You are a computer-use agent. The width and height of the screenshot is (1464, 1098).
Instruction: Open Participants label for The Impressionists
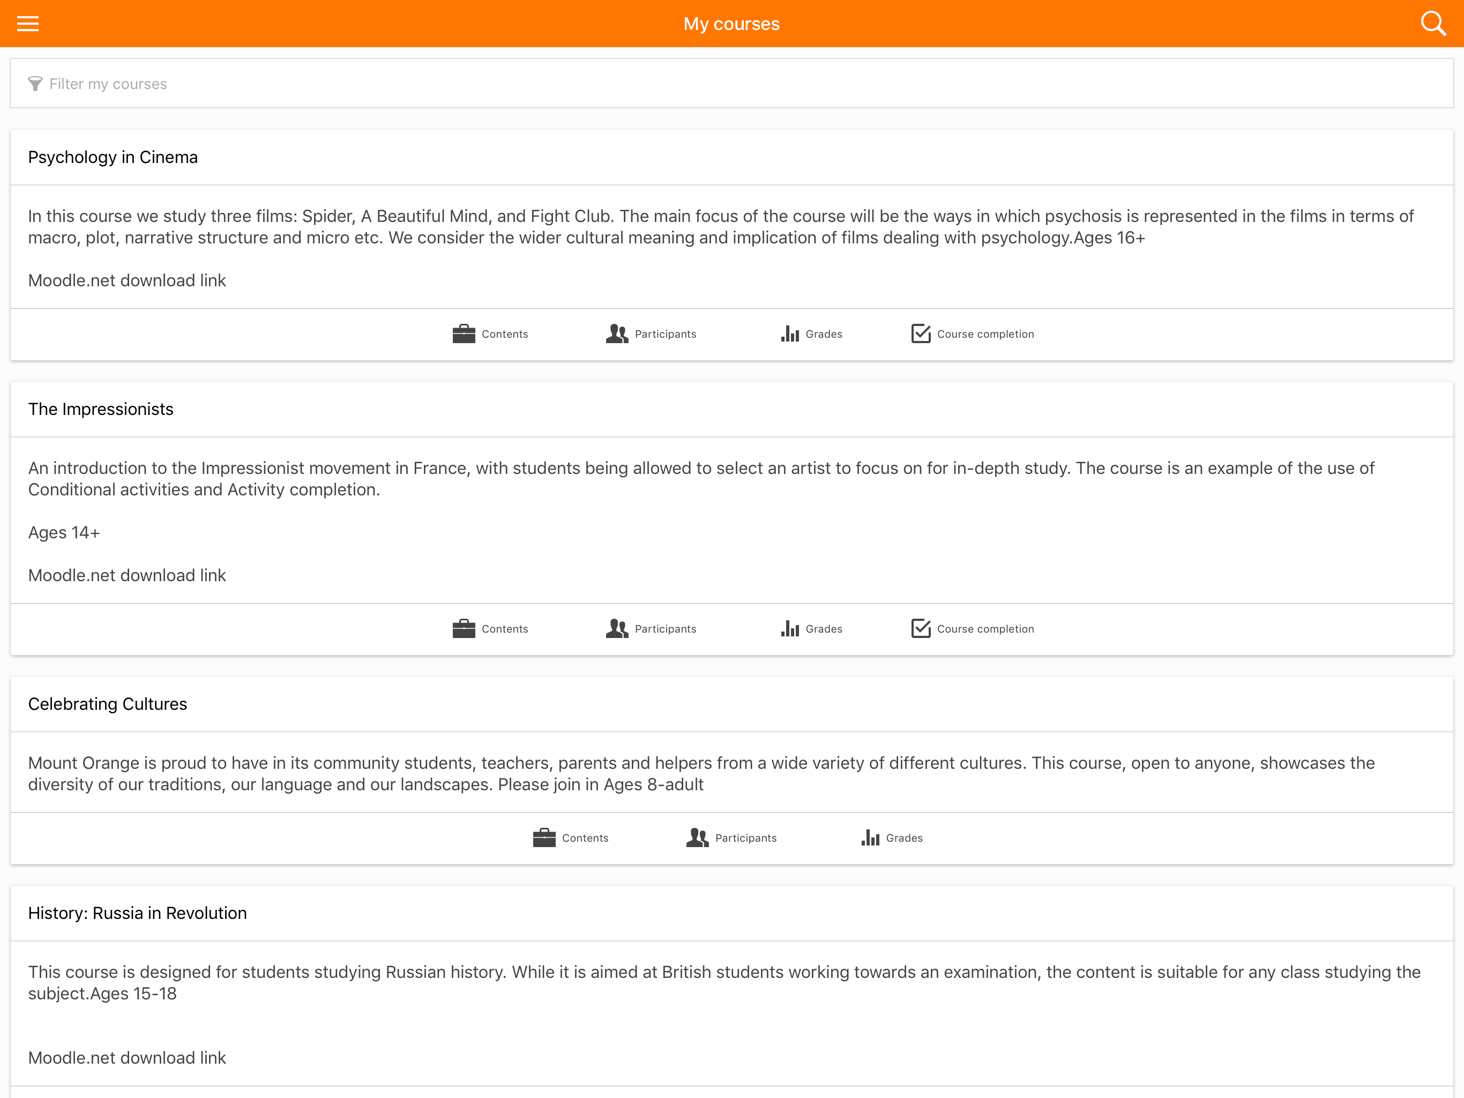pyautogui.click(x=665, y=629)
